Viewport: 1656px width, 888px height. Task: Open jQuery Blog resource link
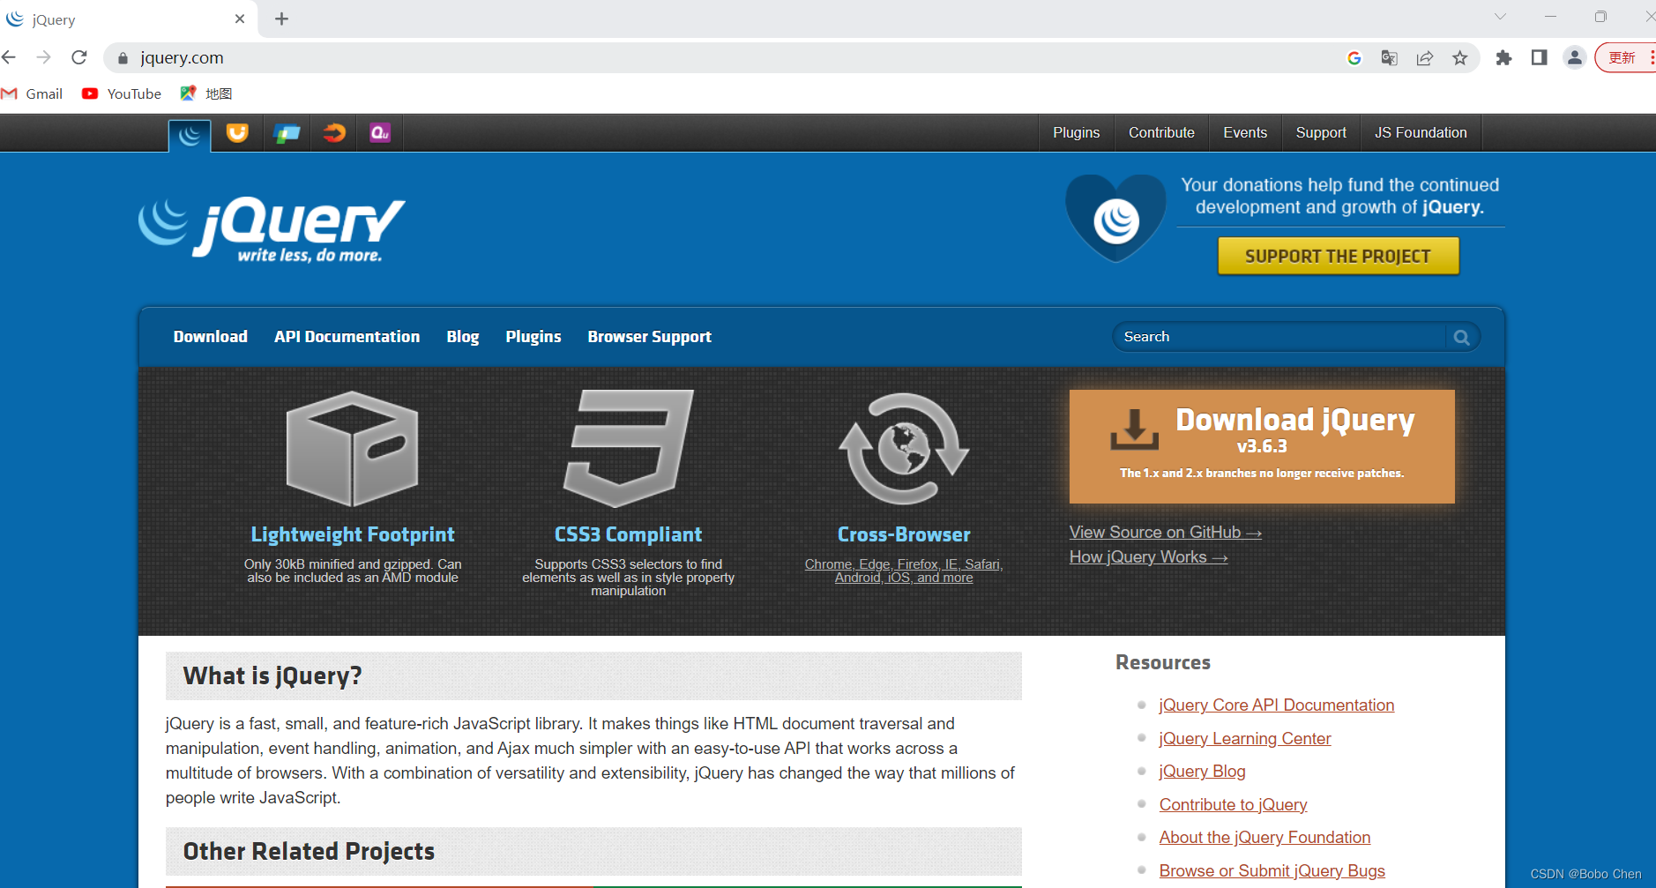1202,772
